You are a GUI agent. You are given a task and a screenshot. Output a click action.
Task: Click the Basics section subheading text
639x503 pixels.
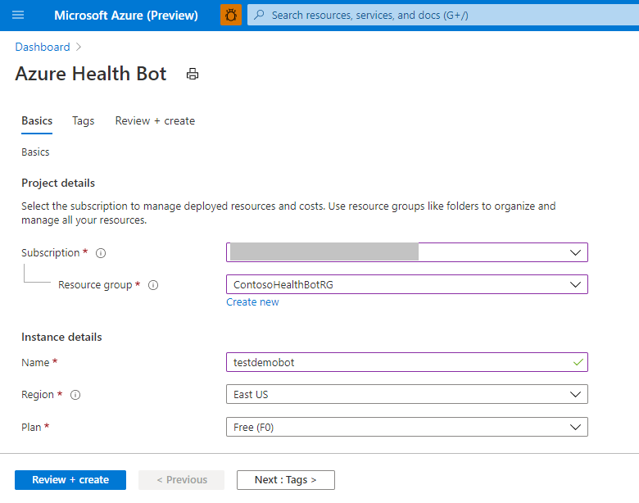coord(35,152)
